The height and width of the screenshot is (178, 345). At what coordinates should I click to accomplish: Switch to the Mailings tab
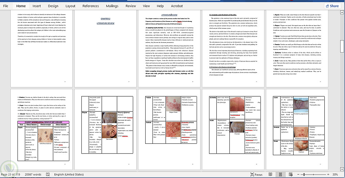(112, 6)
